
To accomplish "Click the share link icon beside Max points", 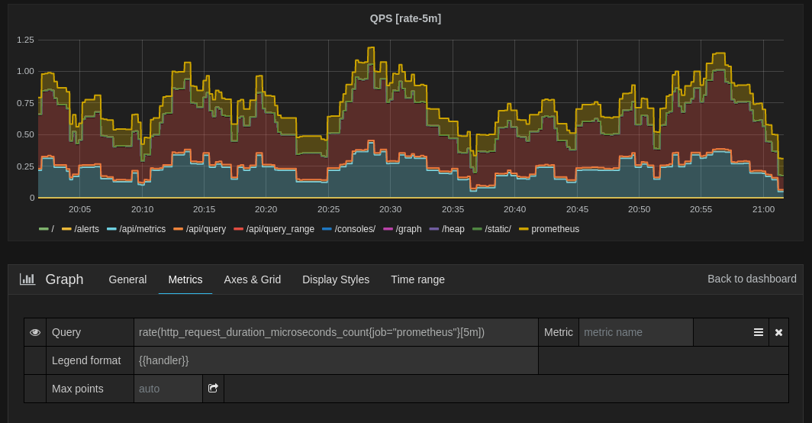I will coord(213,389).
